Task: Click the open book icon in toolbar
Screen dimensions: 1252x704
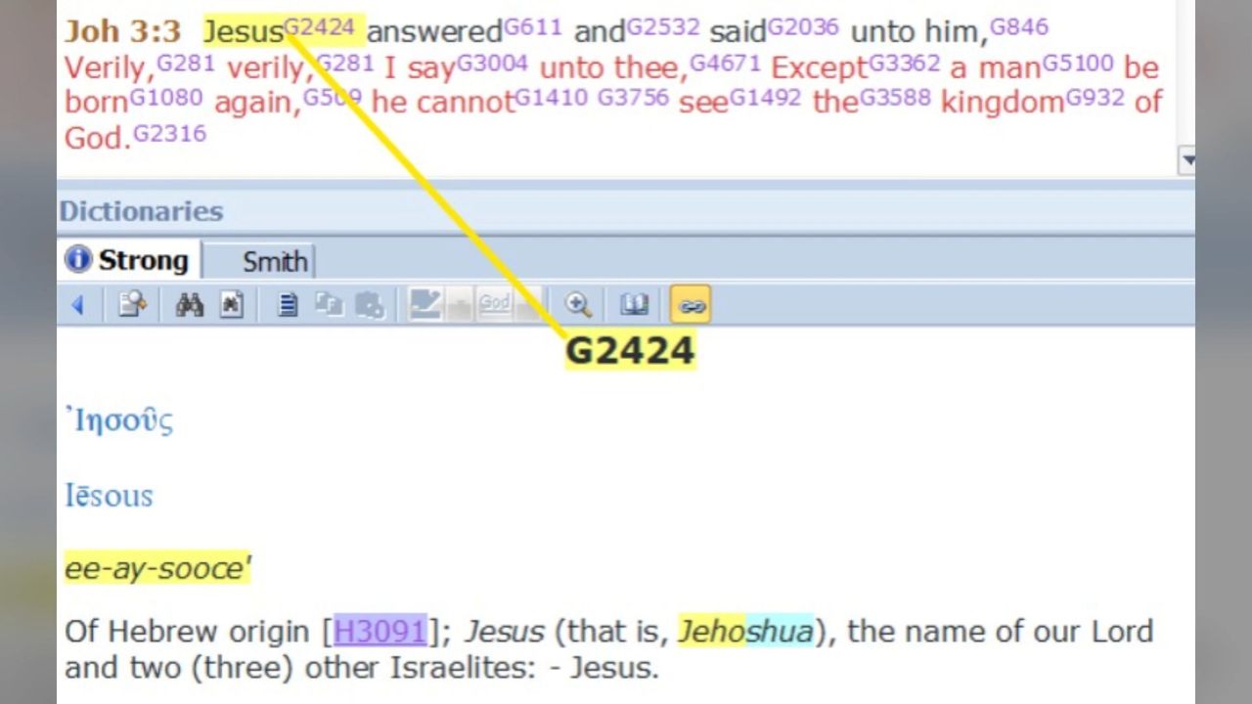Action: [x=634, y=305]
